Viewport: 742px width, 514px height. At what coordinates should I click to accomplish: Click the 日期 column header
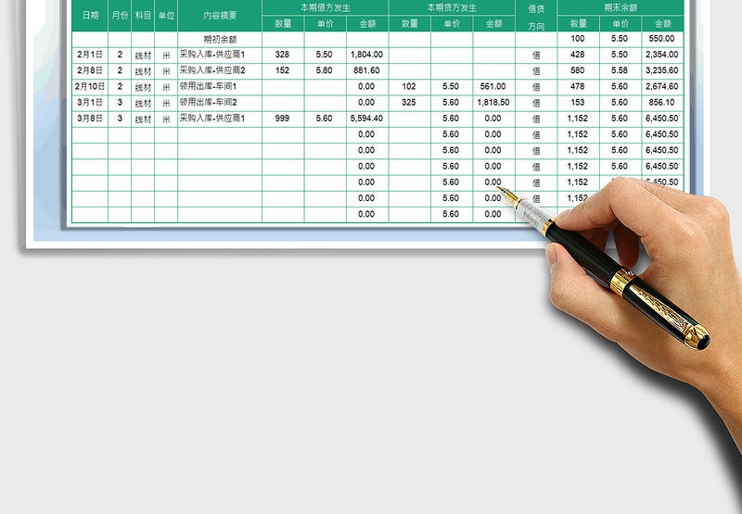[90, 16]
